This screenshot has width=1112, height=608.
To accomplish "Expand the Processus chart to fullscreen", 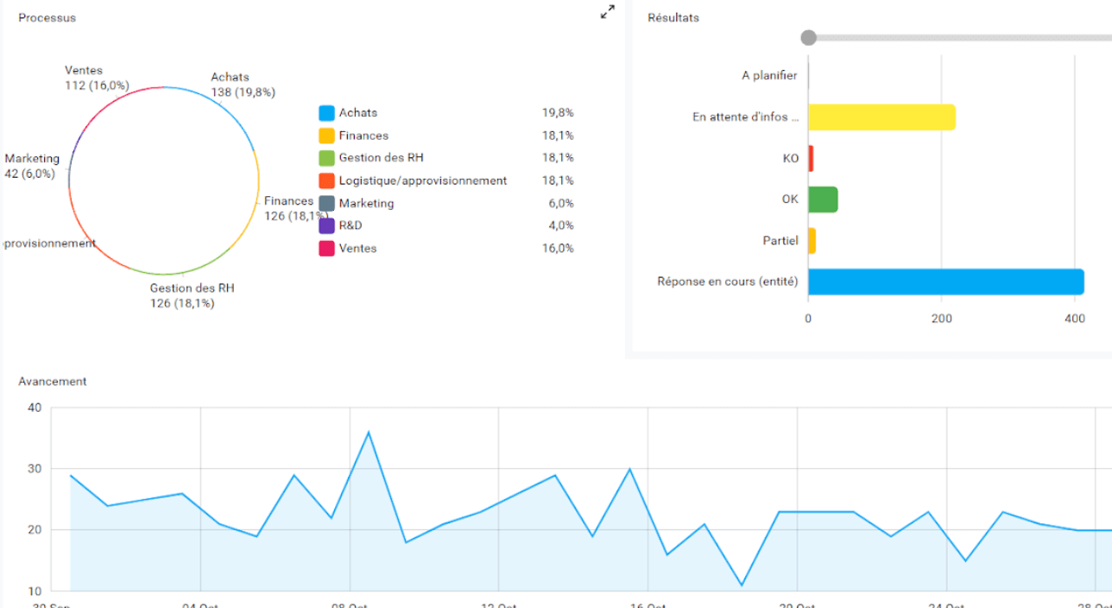I will (x=608, y=12).
